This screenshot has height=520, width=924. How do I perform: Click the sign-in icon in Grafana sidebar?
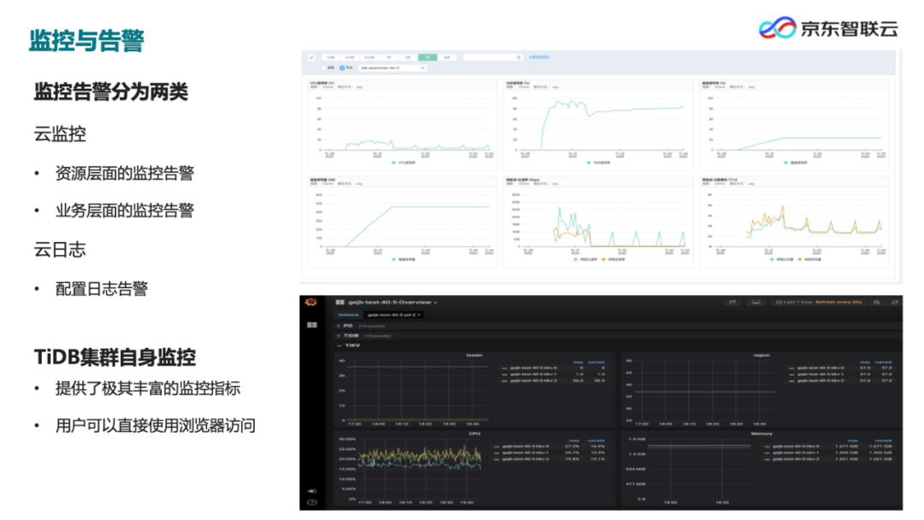coord(311,491)
